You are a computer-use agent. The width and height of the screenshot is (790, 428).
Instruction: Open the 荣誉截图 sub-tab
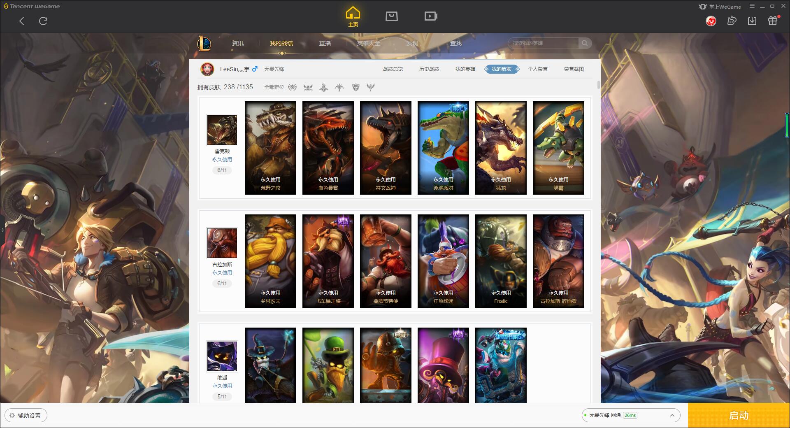click(x=574, y=69)
